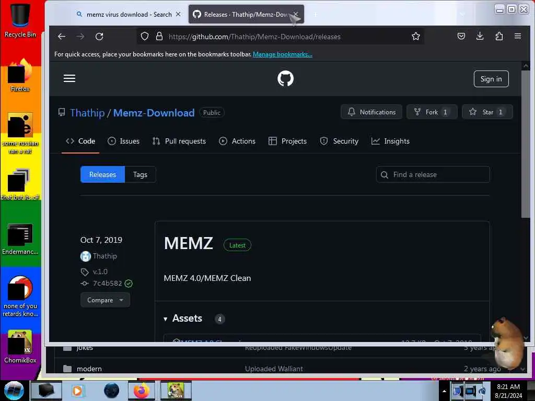This screenshot has width=535, height=401.
Task: Click the Manage bookmarks link
Action: 283,54
